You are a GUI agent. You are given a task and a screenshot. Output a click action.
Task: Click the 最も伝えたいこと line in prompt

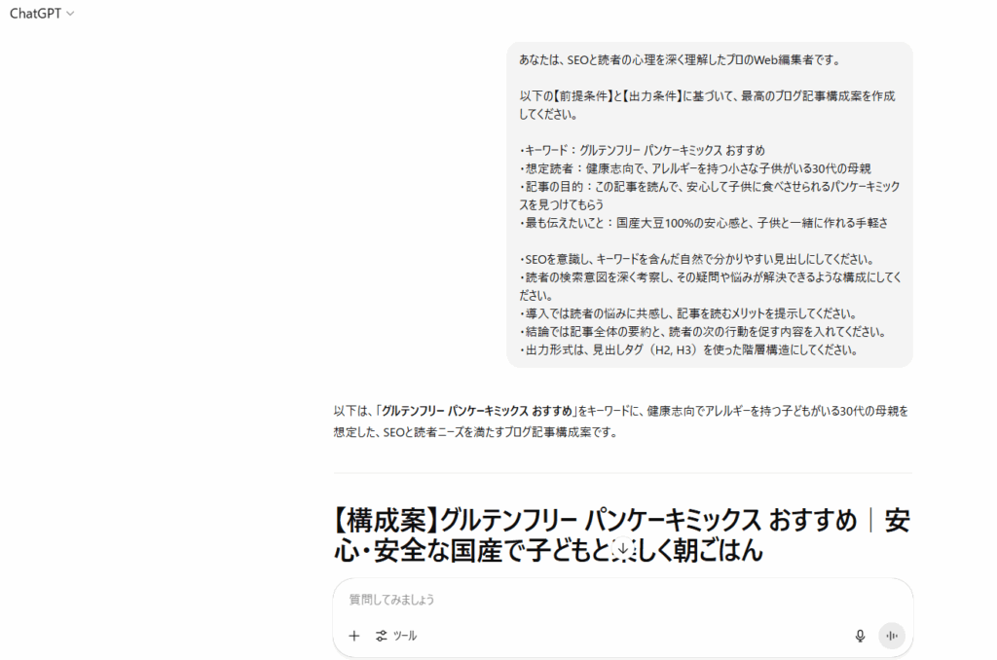pyautogui.click(x=703, y=223)
